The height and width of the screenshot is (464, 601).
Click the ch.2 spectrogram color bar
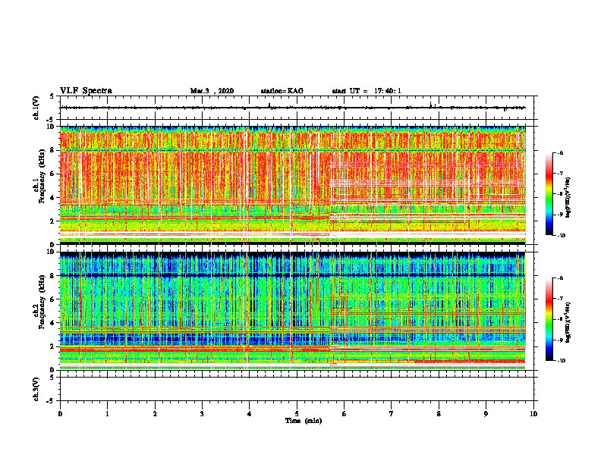pos(549,319)
